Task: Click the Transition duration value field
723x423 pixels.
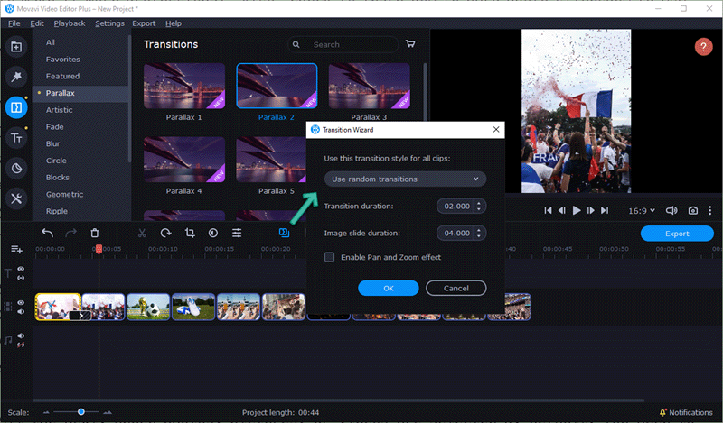Action: pyautogui.click(x=456, y=207)
